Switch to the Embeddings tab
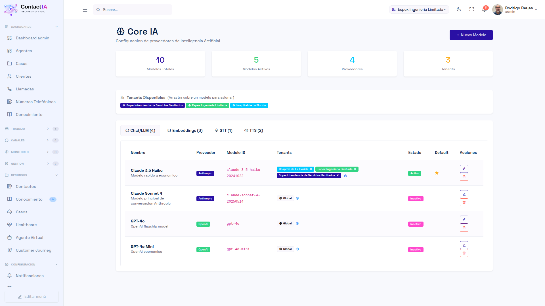 tap(185, 130)
